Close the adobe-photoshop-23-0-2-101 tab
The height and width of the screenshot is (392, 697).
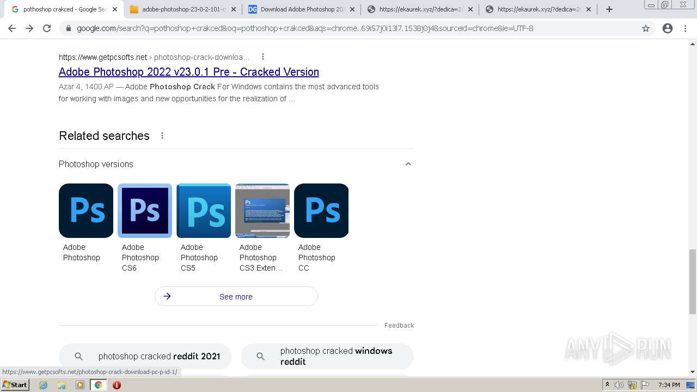point(234,9)
